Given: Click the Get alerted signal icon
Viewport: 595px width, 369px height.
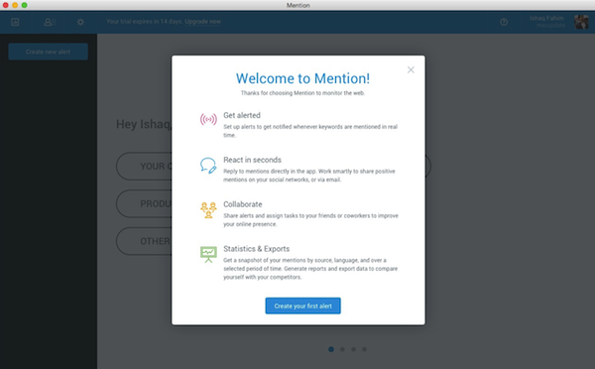Looking at the screenshot, I should [208, 120].
